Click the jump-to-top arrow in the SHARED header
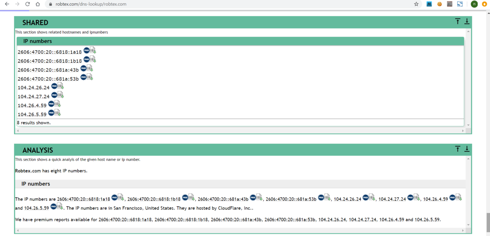The width and height of the screenshot is (490, 236). point(457,21)
